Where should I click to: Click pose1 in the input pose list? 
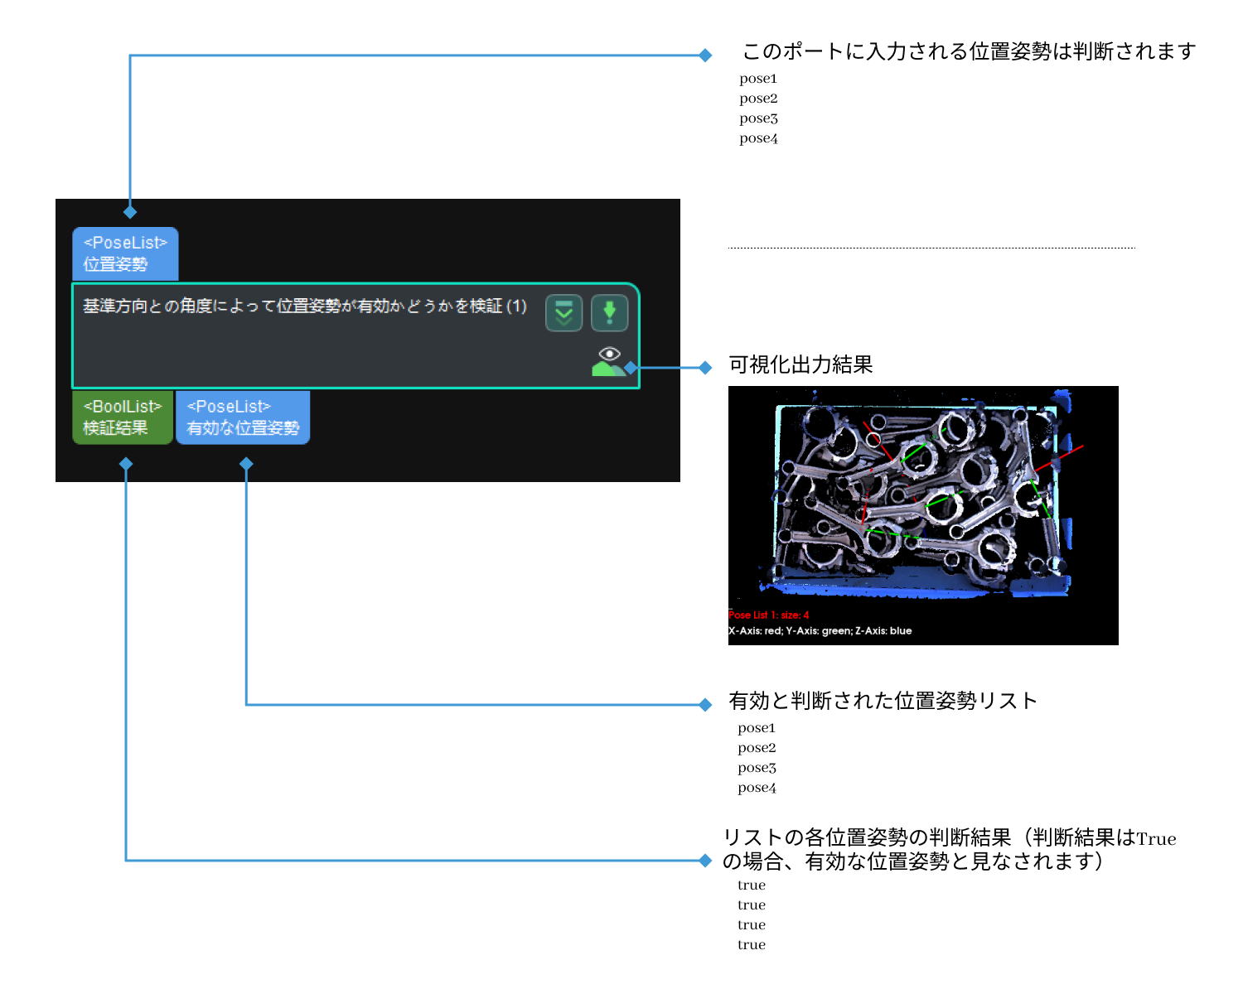(758, 79)
